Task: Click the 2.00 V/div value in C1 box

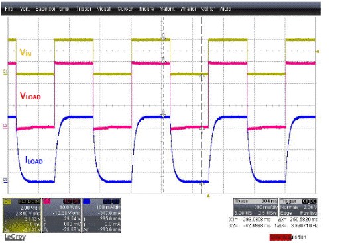Action: point(30,208)
